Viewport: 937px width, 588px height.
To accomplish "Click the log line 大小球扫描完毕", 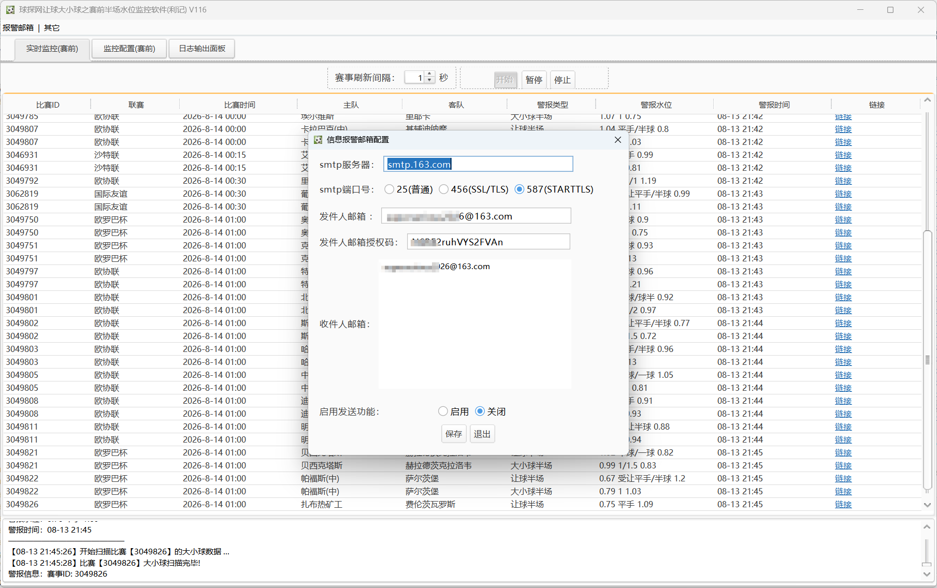I will (106, 563).
